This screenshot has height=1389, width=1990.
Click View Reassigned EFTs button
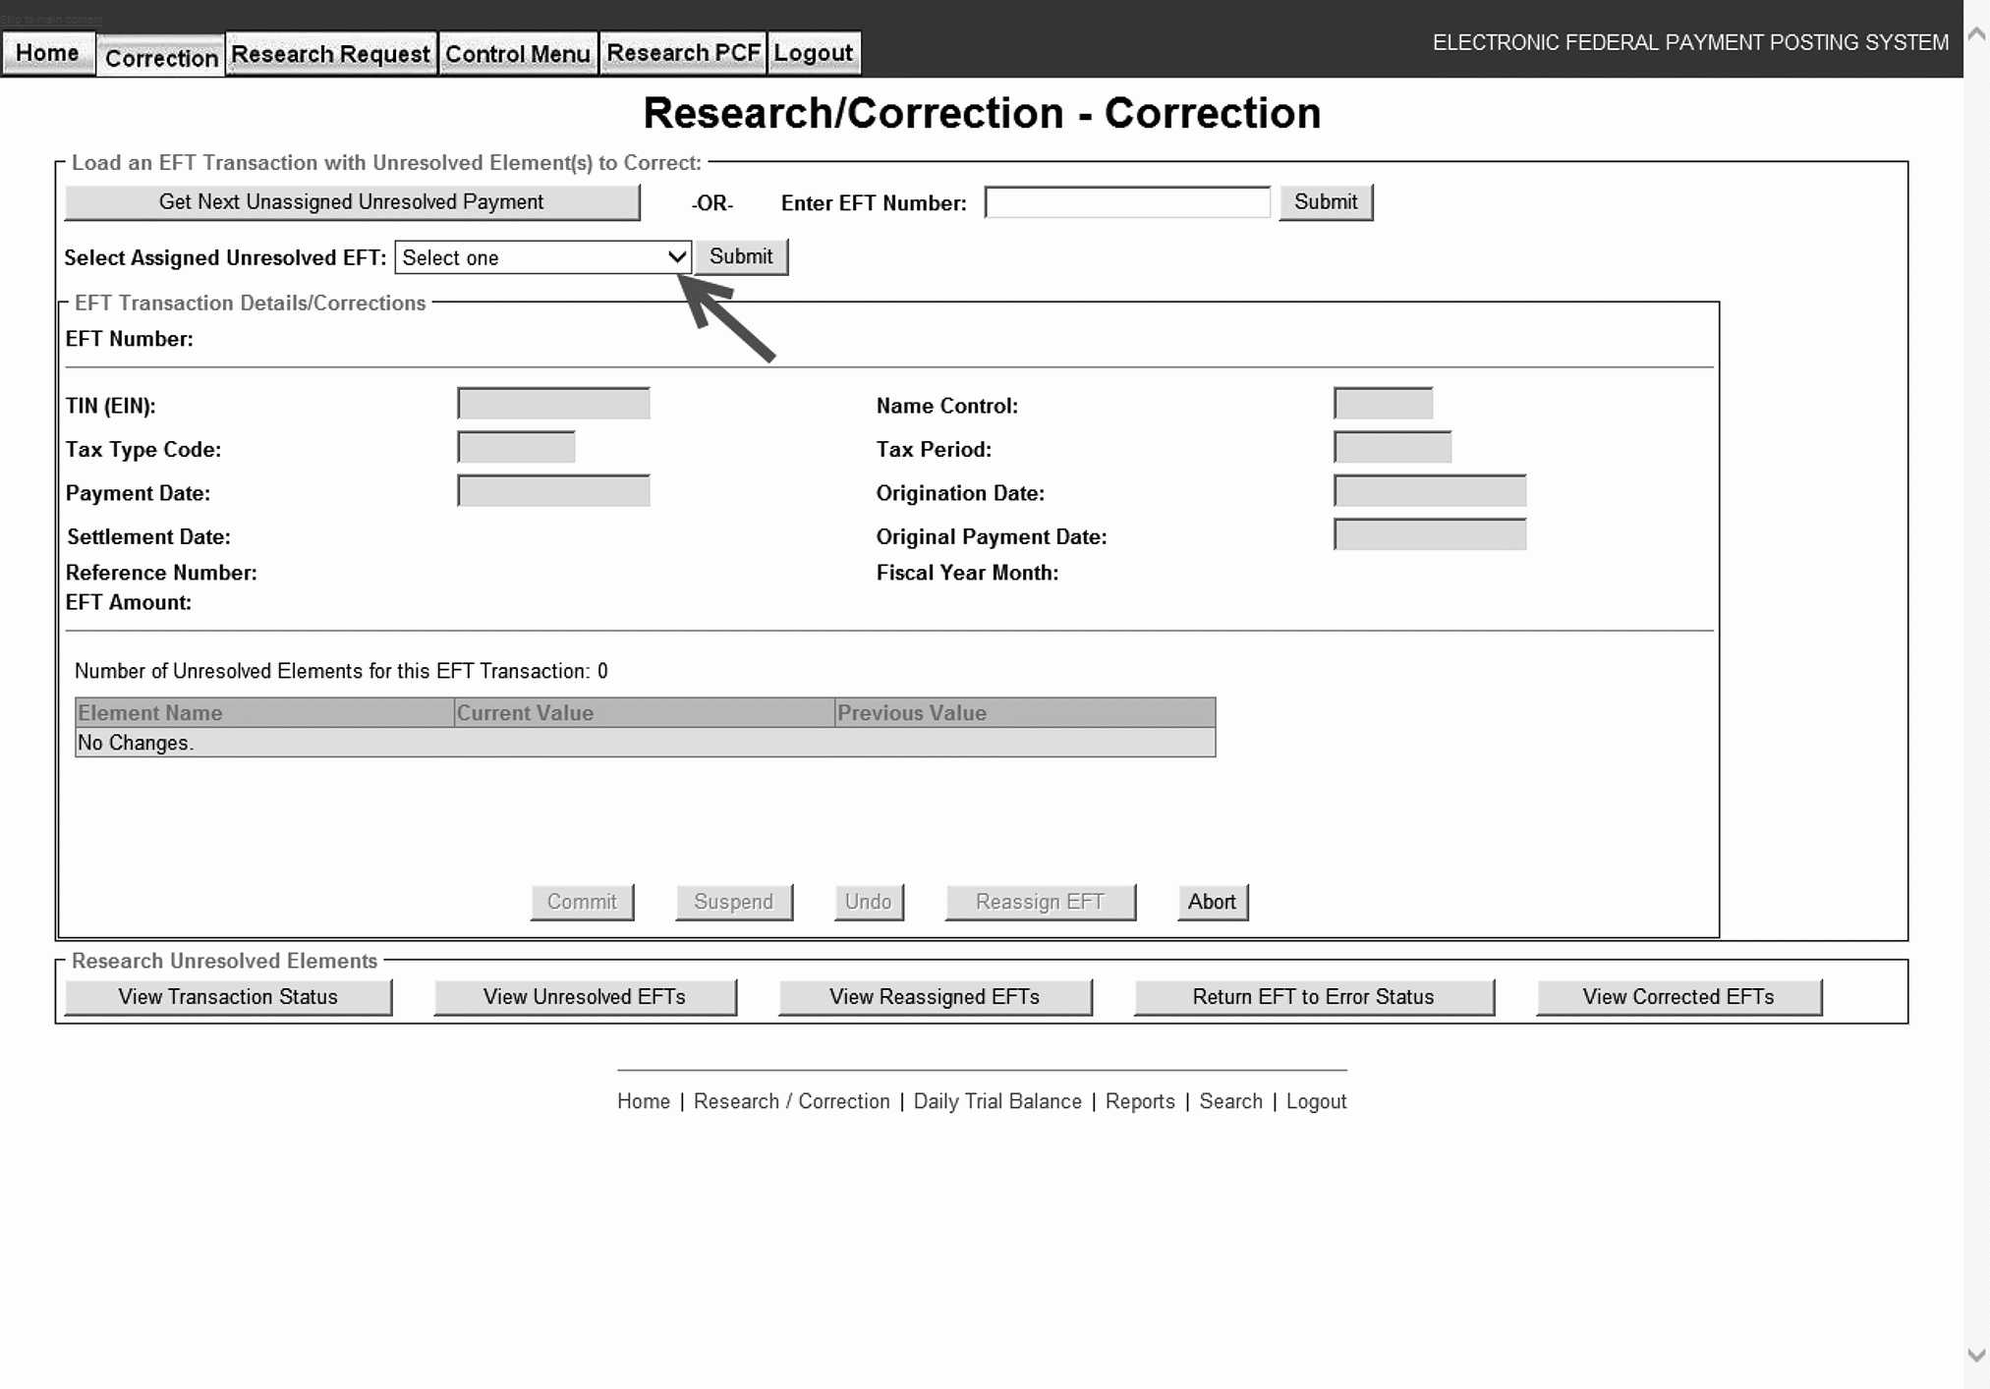click(934, 997)
